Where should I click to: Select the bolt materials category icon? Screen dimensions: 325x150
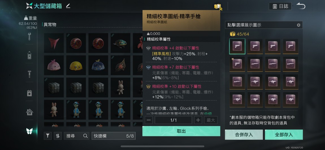click(x=29, y=74)
